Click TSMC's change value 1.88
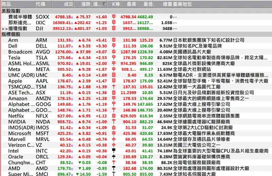This screenshot has height=176, width=272. click(x=86, y=87)
